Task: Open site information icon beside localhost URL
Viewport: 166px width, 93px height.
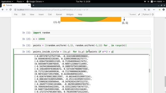Action: [x=15, y=10]
